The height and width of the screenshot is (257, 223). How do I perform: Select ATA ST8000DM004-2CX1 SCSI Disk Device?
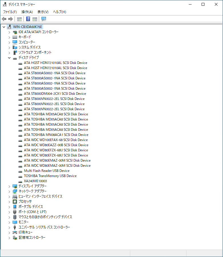tap(55, 94)
